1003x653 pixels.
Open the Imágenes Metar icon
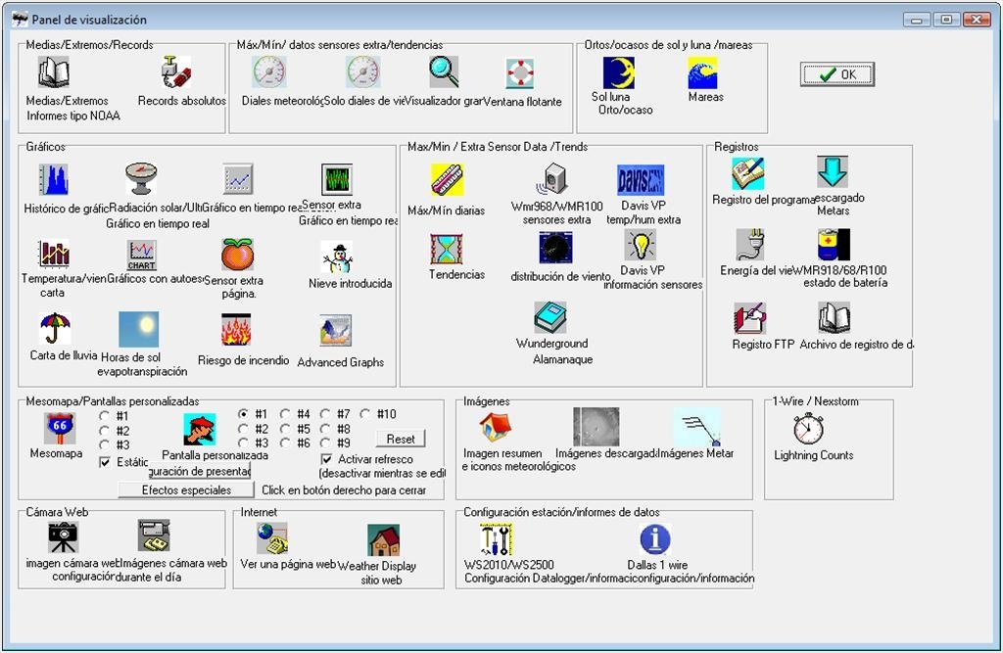point(697,427)
